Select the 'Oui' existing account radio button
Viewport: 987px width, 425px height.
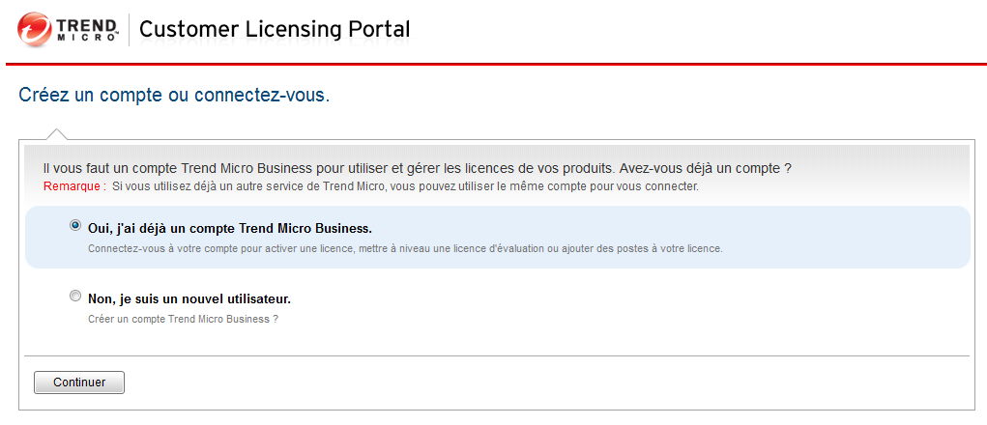coord(75,226)
